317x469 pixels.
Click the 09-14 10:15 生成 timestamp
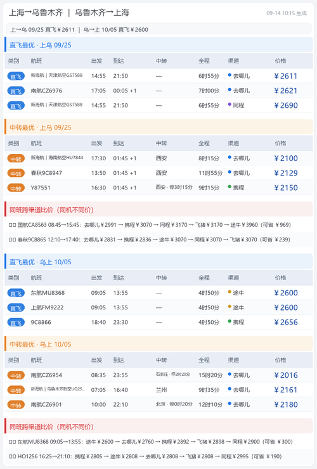click(x=287, y=13)
